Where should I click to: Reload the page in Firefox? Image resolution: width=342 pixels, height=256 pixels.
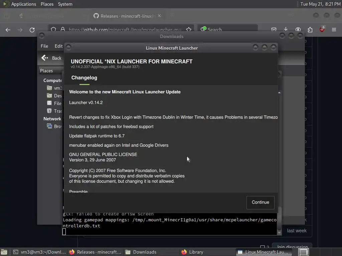point(32,30)
